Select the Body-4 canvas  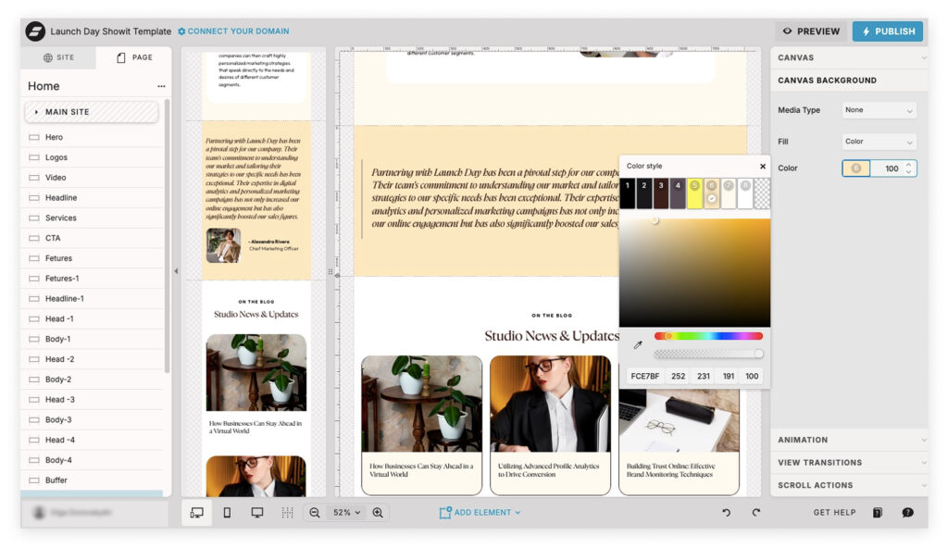(94, 460)
